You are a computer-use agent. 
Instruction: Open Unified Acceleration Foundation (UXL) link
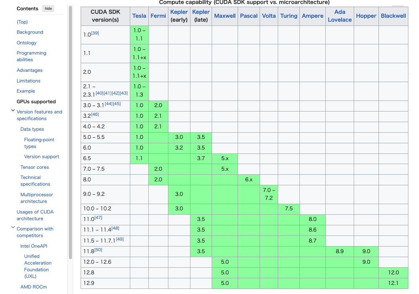tap(38, 266)
